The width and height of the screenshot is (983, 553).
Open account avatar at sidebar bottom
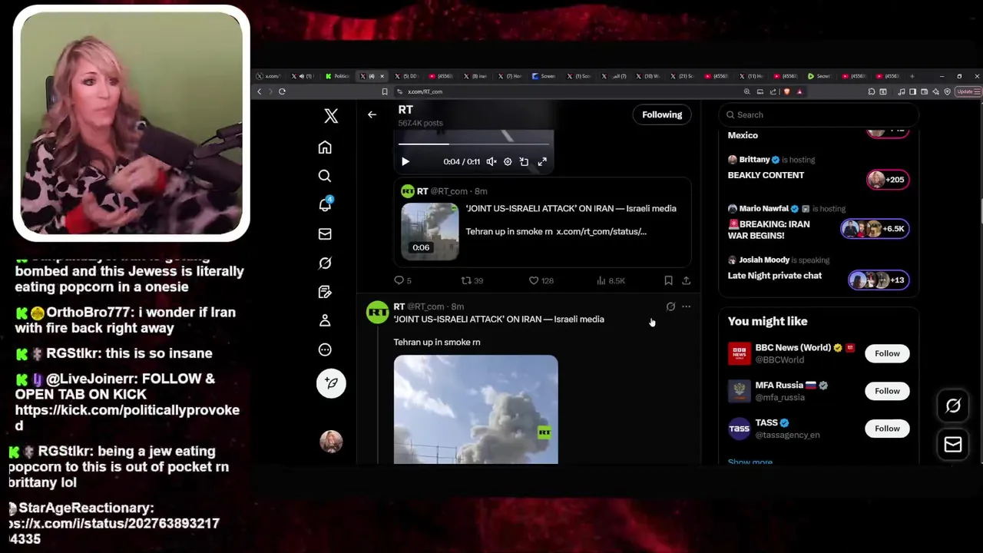pyautogui.click(x=331, y=441)
